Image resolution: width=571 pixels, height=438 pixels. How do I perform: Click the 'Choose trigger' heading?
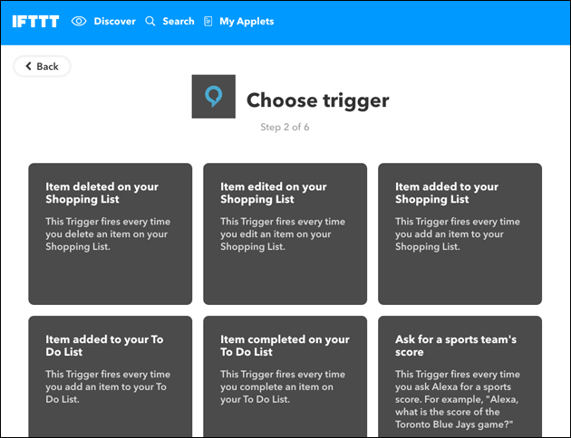click(317, 100)
